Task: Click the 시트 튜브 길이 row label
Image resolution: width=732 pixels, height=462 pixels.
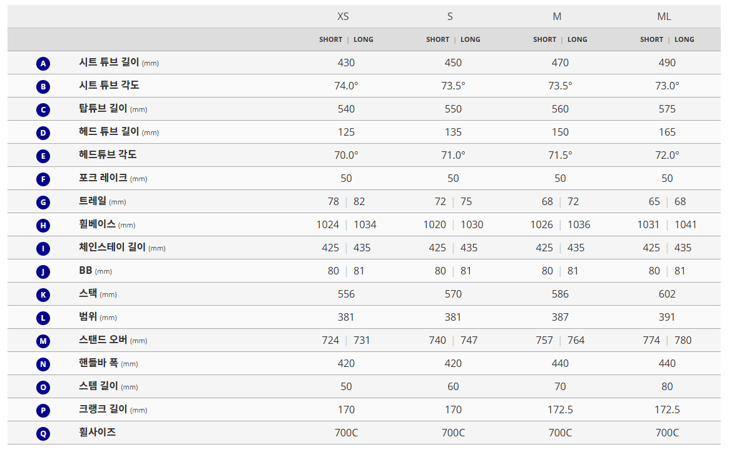Action: pos(109,63)
